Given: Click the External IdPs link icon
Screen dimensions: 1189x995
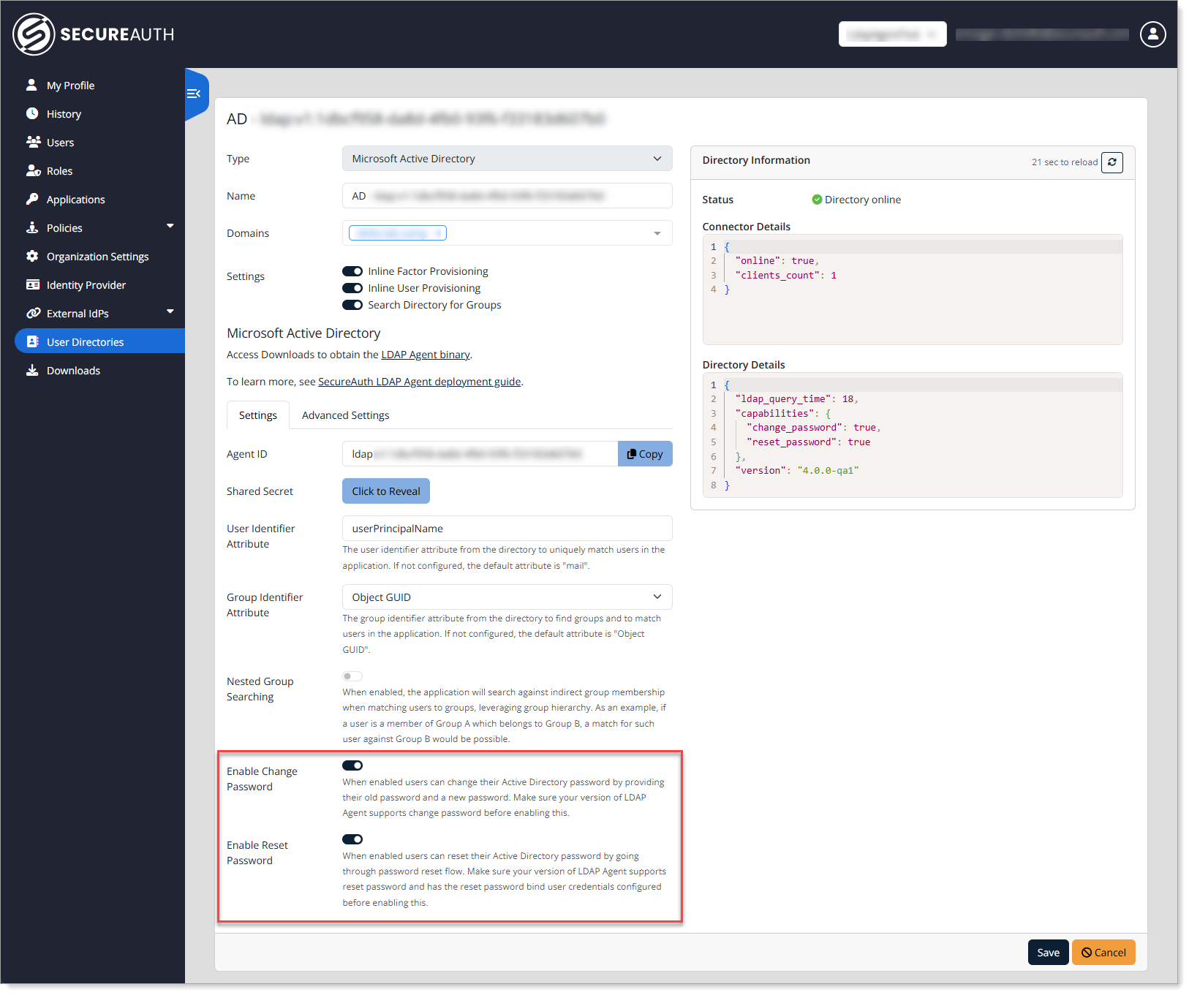Looking at the screenshot, I should (x=33, y=313).
